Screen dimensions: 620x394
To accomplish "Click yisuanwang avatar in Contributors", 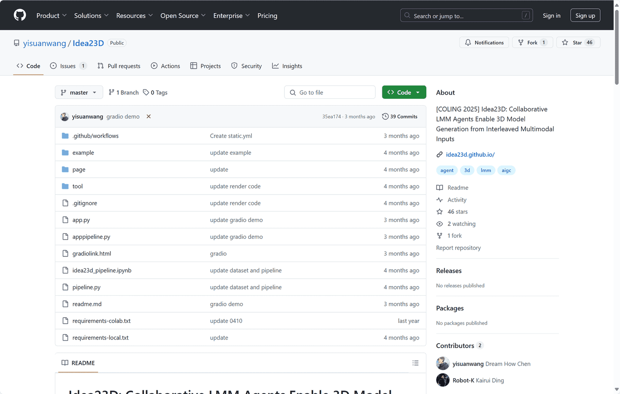I will (x=443, y=364).
